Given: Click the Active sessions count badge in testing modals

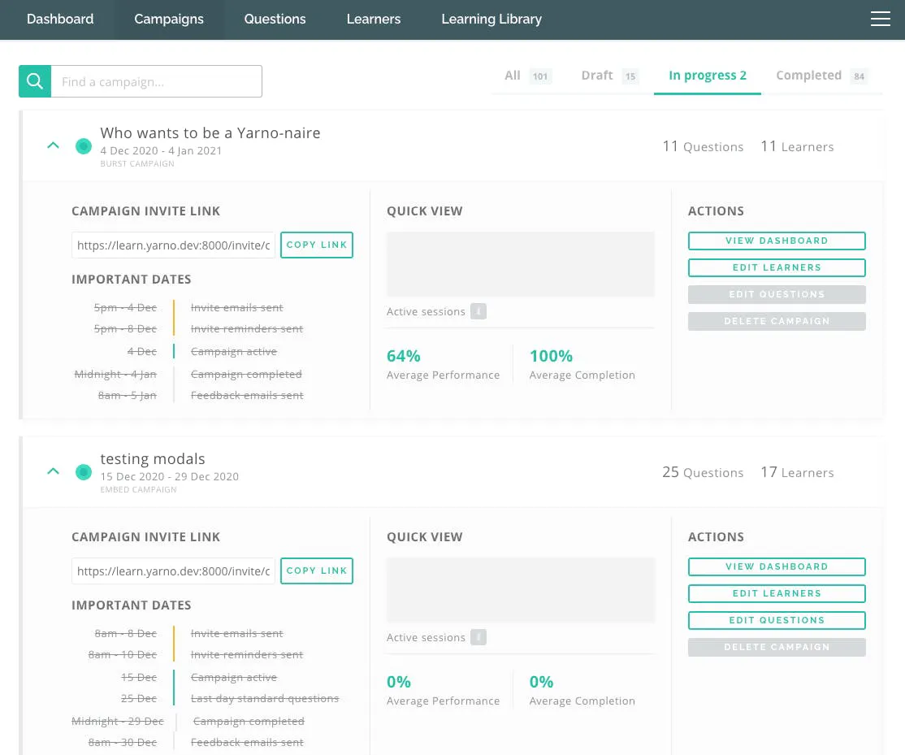Looking at the screenshot, I should [478, 637].
